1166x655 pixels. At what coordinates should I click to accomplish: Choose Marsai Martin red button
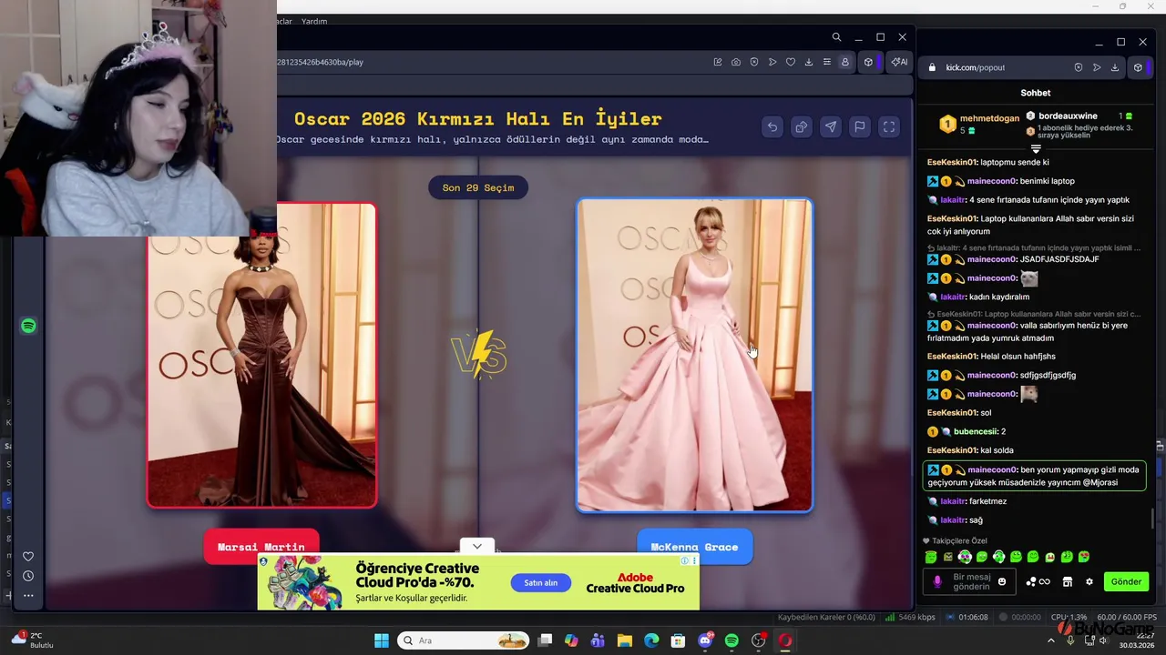tap(261, 547)
